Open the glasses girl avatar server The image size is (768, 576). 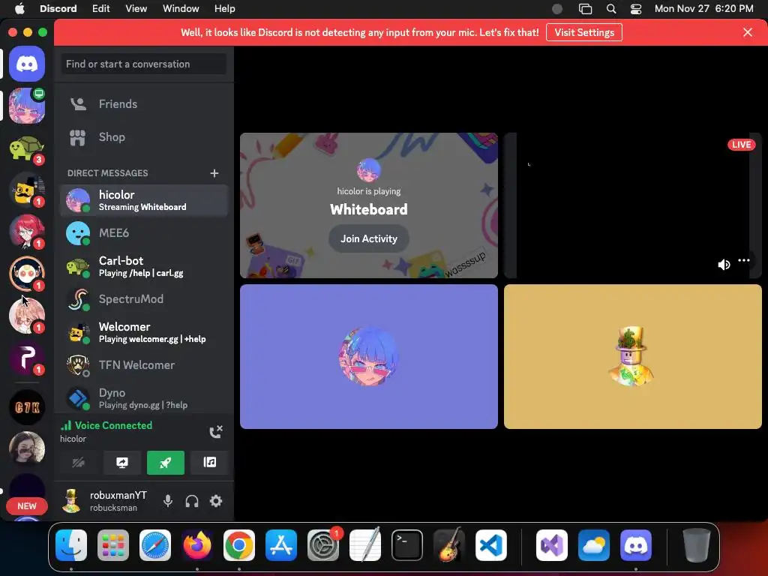point(27,316)
